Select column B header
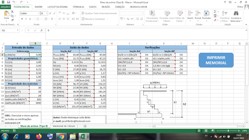The height and width of the screenshot is (140, 249). click(35, 43)
